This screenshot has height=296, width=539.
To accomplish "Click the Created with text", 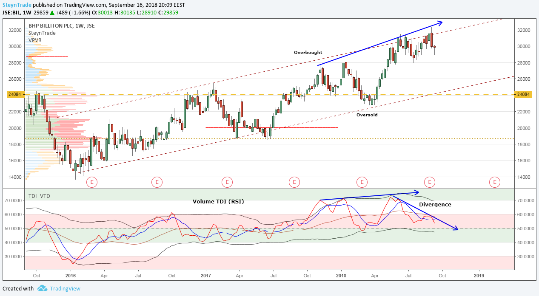I will point(18,289).
